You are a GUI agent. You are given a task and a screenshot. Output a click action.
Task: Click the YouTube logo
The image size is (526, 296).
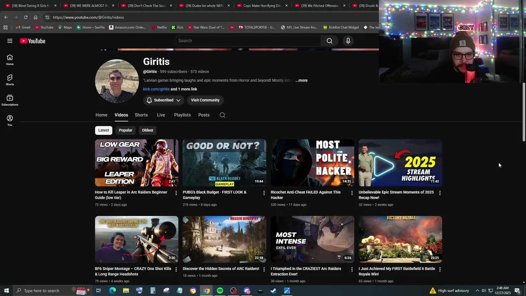coord(32,41)
